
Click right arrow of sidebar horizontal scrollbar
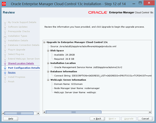pyautogui.click(x=38, y=113)
